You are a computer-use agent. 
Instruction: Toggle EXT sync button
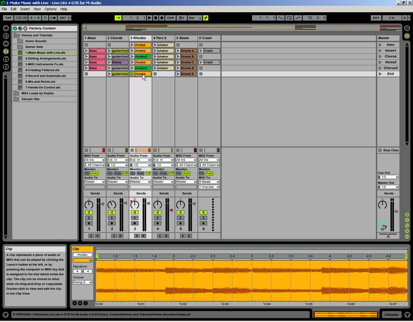coord(63,18)
